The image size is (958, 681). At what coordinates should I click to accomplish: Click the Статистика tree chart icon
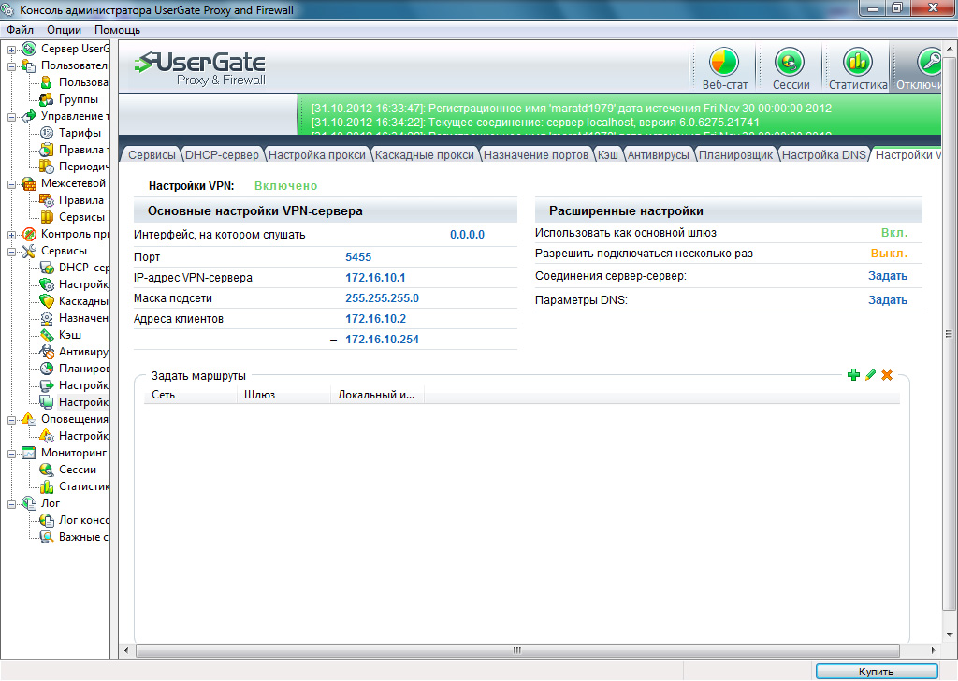(x=47, y=486)
